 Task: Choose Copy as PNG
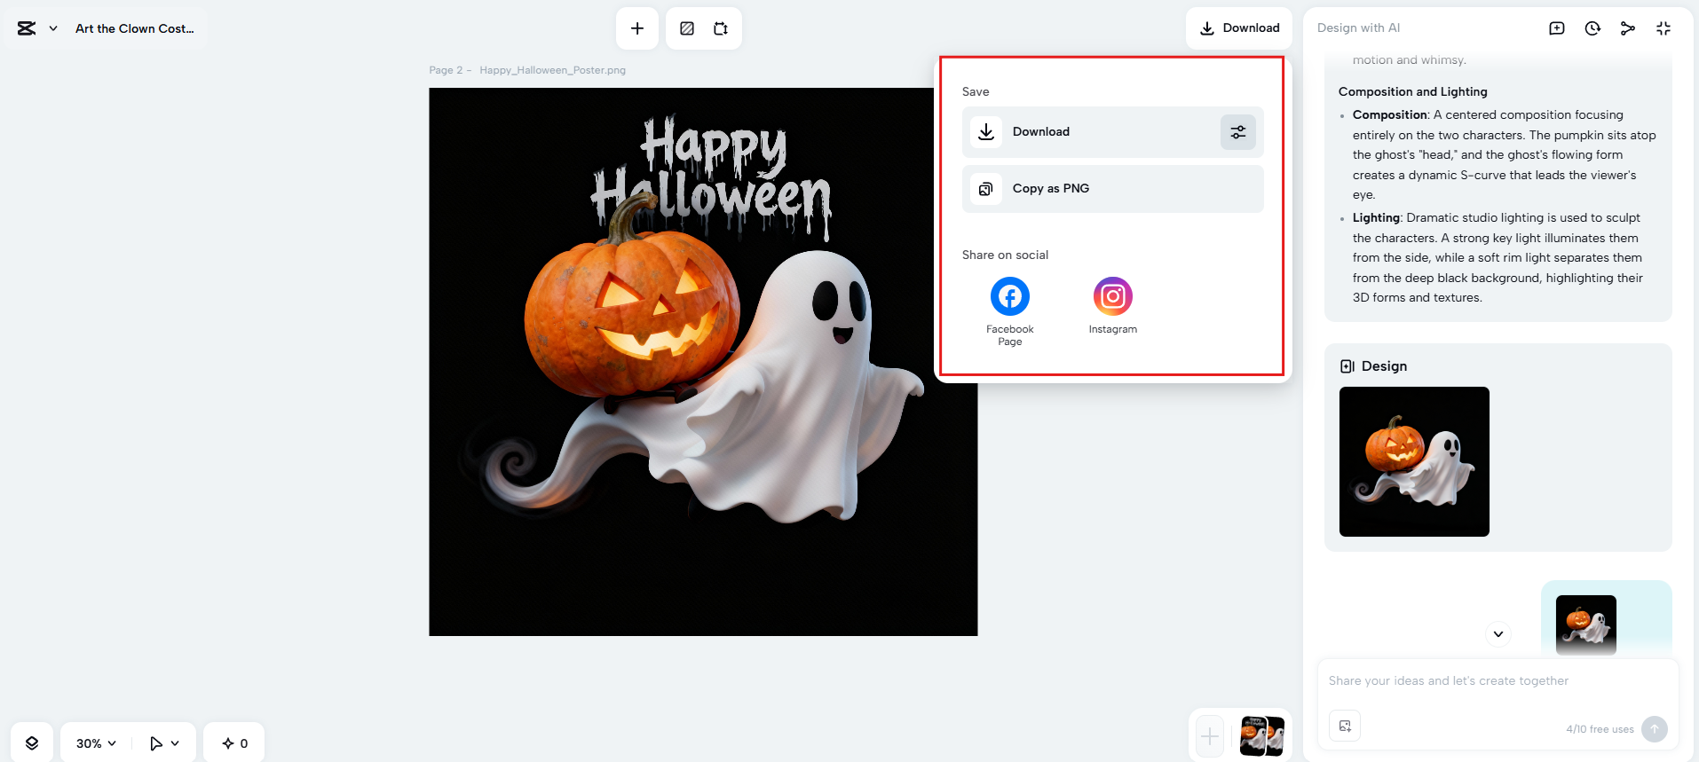tap(1113, 189)
